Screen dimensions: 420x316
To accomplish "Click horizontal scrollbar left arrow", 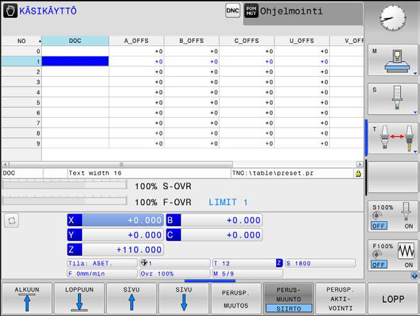I will 6,164.
